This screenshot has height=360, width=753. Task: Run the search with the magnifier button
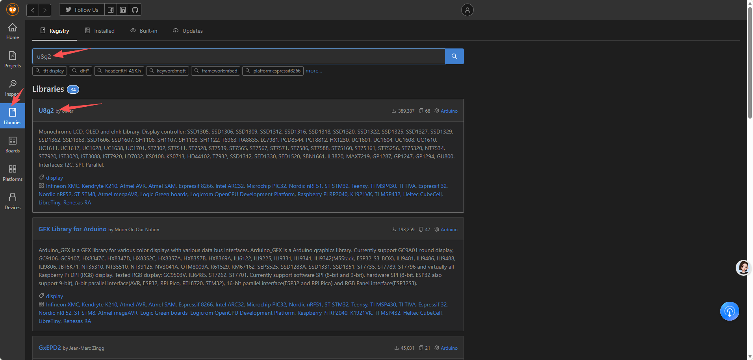tap(454, 56)
